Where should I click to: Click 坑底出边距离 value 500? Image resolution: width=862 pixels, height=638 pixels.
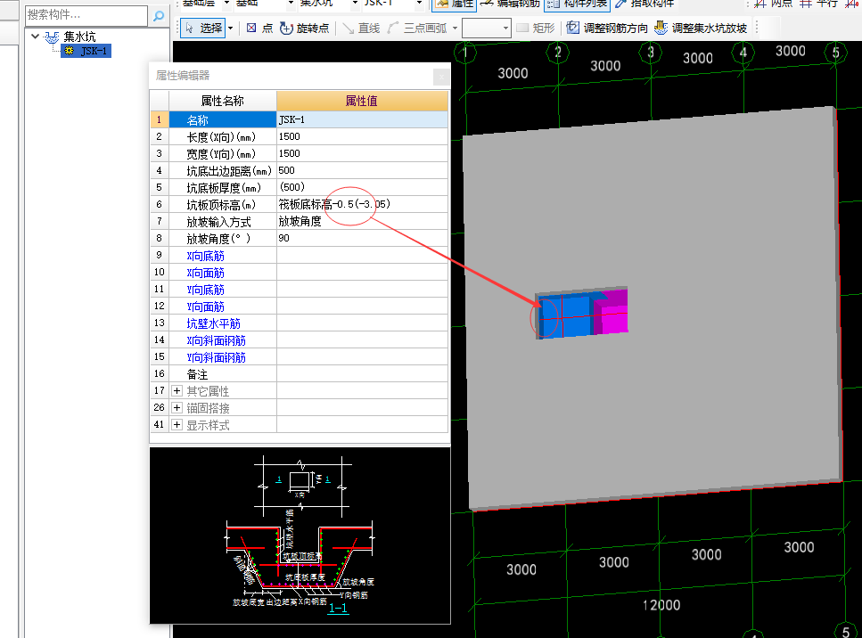362,171
